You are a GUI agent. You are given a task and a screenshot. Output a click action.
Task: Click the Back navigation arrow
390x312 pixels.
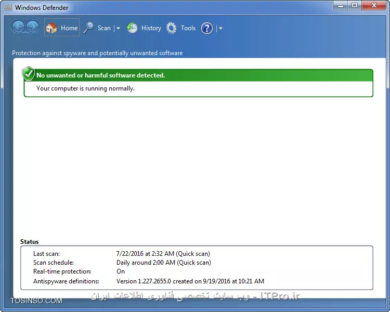(x=18, y=27)
